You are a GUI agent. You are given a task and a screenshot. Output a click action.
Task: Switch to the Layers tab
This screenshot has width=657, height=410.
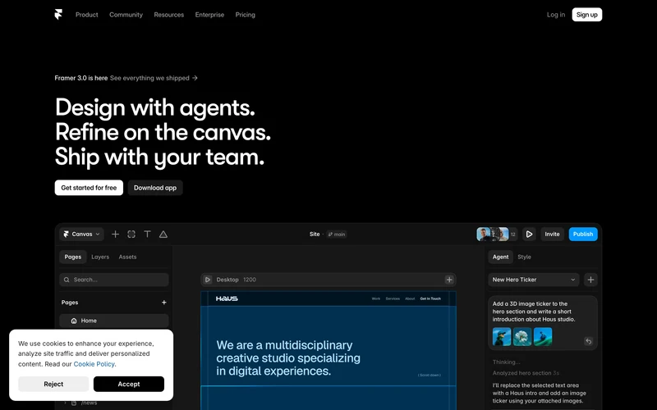coord(100,257)
